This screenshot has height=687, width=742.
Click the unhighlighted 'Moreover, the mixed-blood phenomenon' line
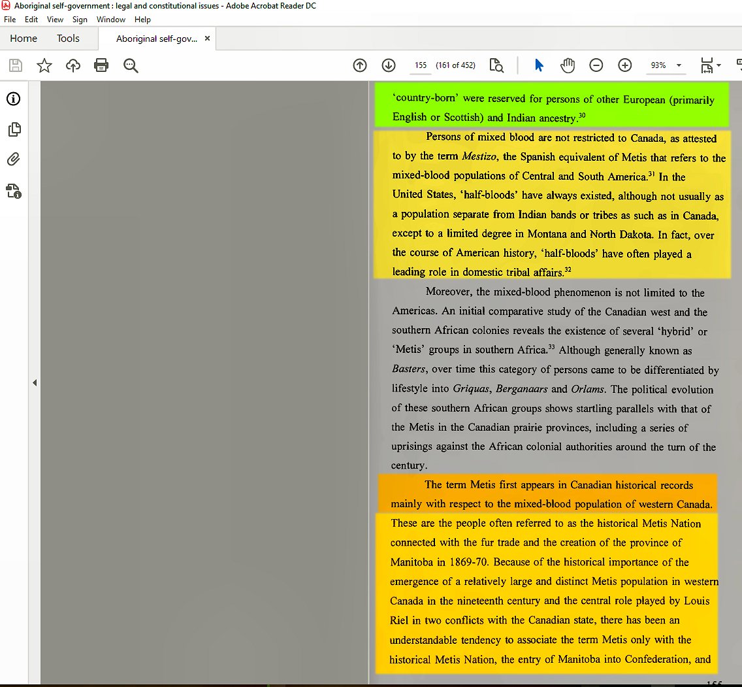[x=565, y=292]
